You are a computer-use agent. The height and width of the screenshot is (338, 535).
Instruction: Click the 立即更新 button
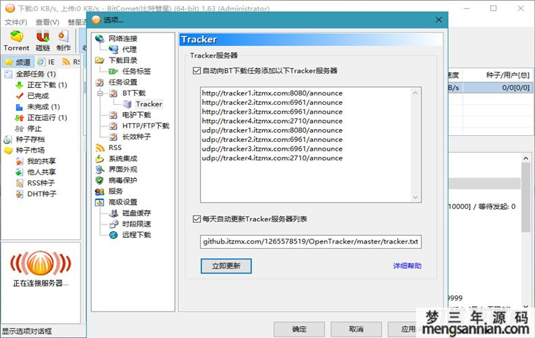[226, 266]
